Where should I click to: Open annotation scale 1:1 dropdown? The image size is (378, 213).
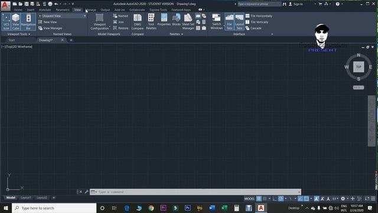point(335,199)
